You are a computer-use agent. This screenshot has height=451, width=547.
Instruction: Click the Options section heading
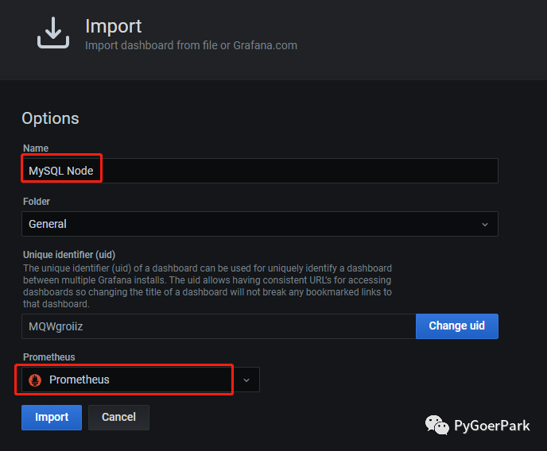click(x=50, y=118)
